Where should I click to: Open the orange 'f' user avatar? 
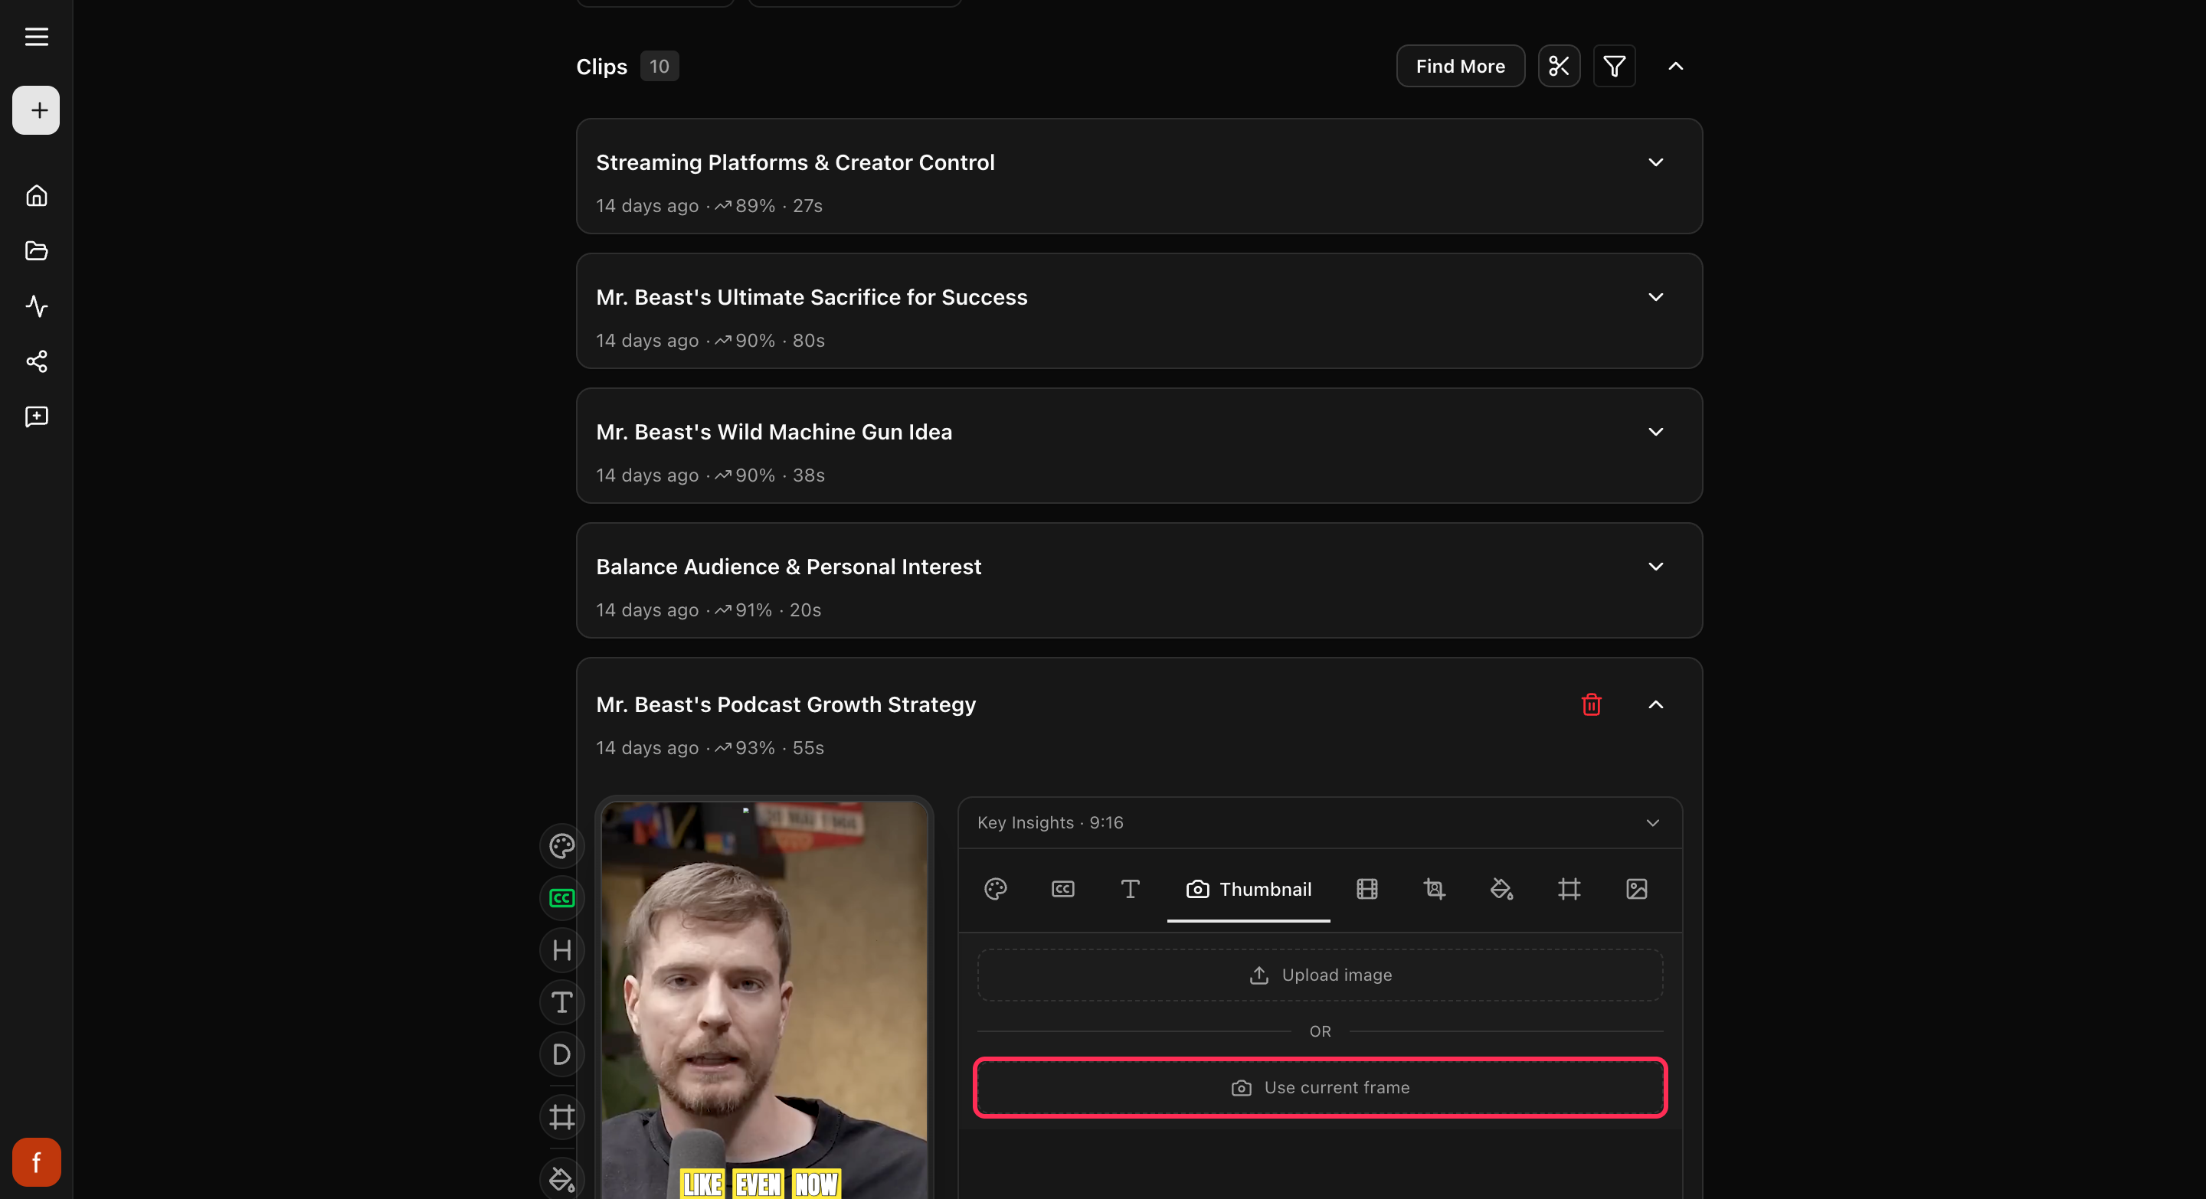click(36, 1161)
